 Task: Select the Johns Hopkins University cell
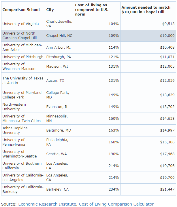point(23,130)
